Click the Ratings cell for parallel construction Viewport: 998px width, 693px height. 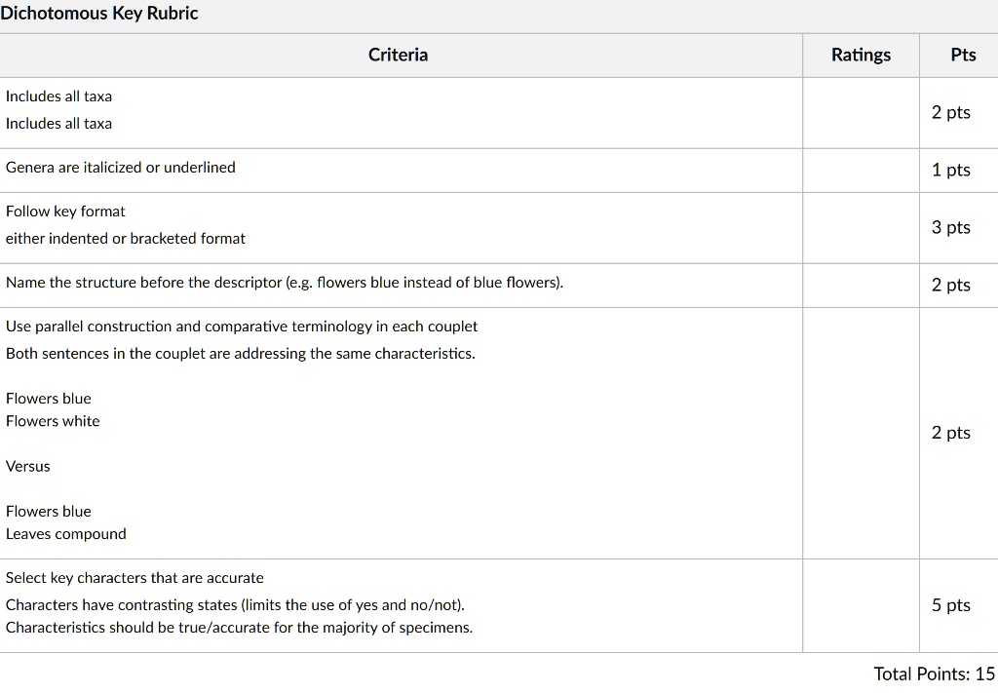point(860,432)
